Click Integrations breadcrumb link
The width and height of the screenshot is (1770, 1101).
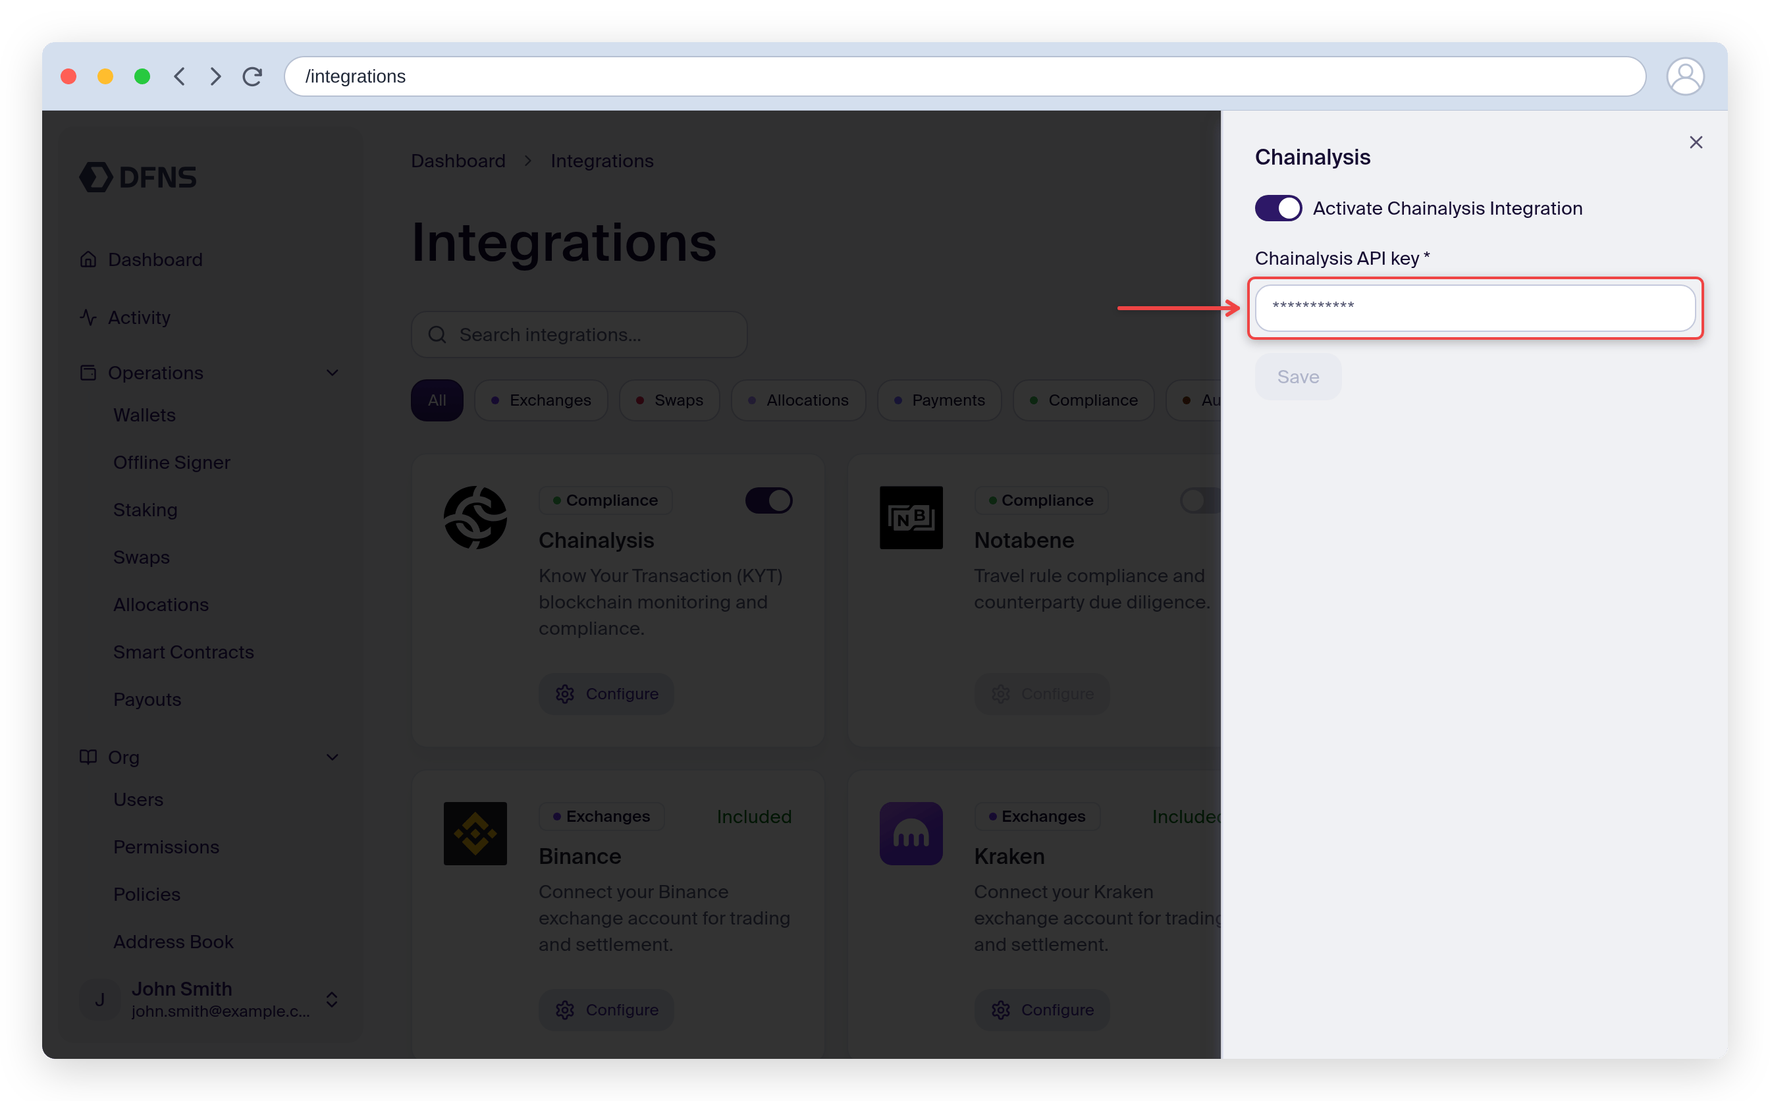click(602, 160)
